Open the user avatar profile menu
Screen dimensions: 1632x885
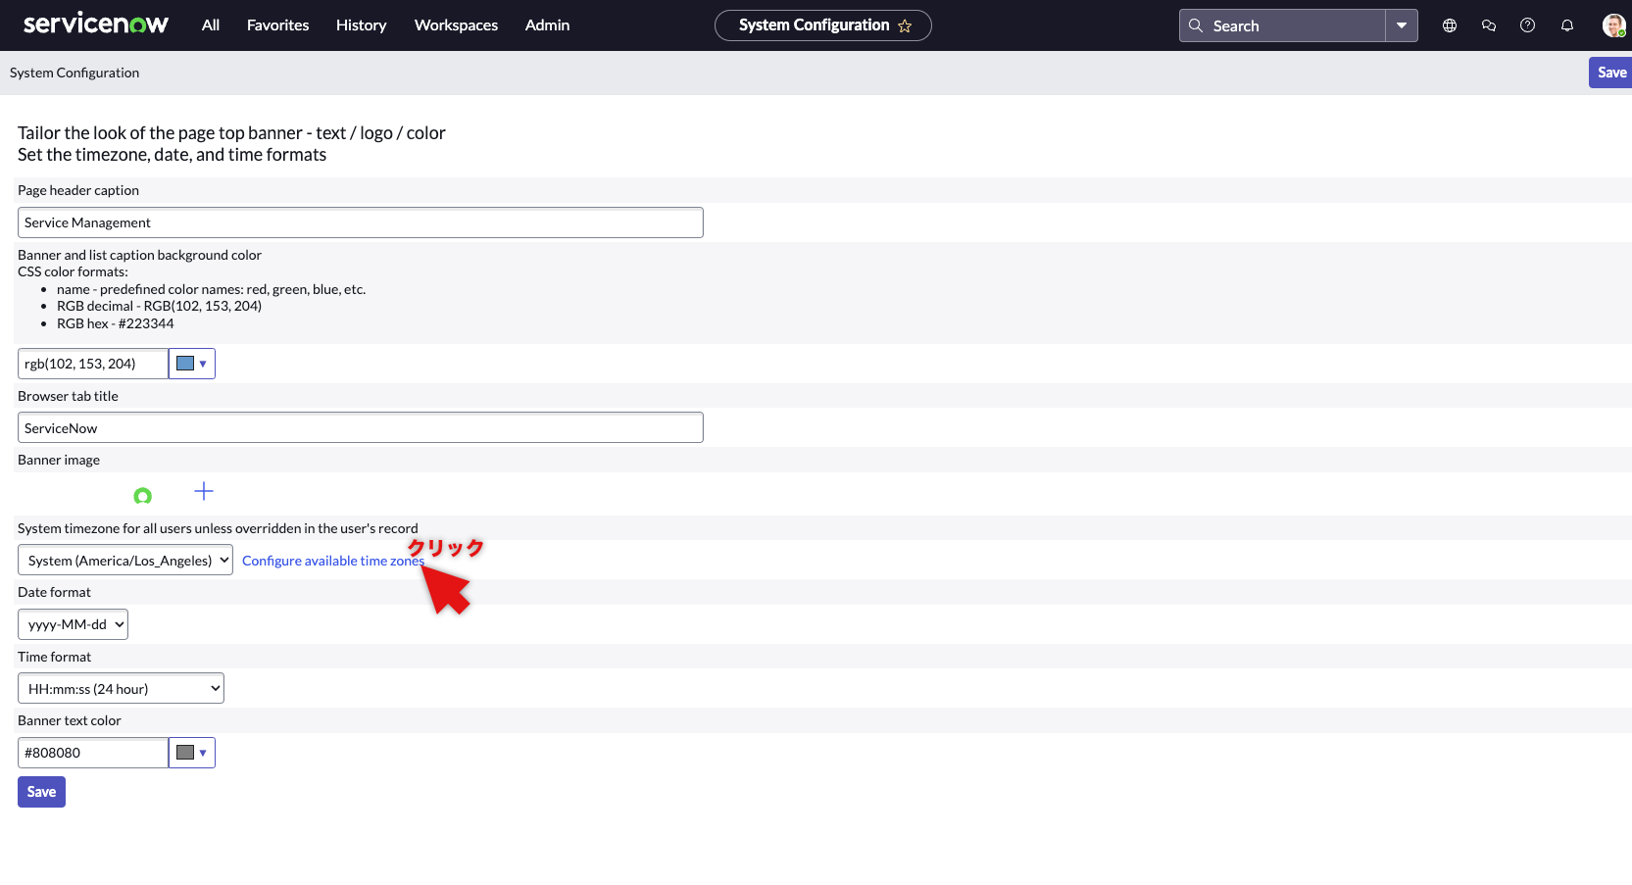(1612, 25)
